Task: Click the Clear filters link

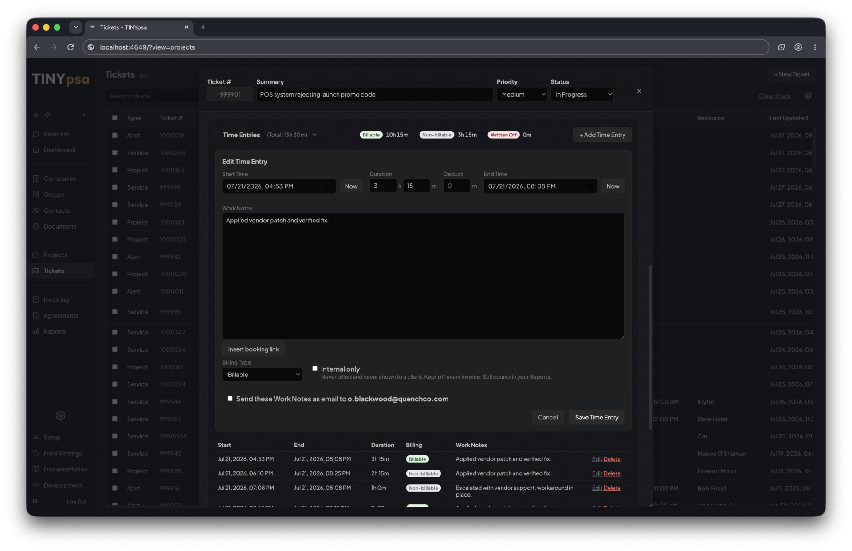Action: (774, 96)
